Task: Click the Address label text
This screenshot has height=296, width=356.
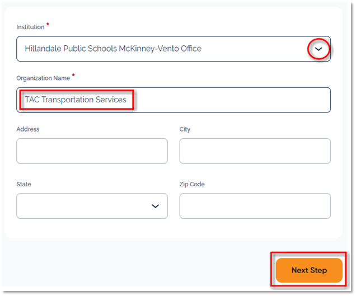Action: point(28,129)
